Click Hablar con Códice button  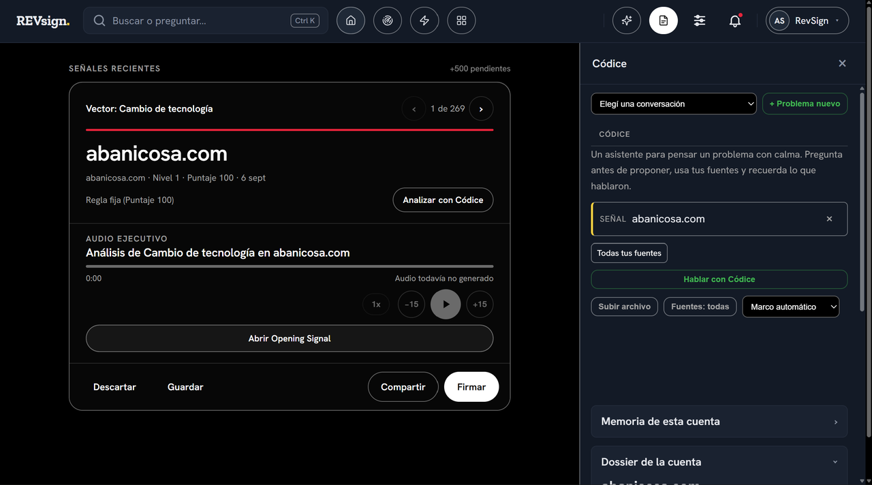pos(719,279)
